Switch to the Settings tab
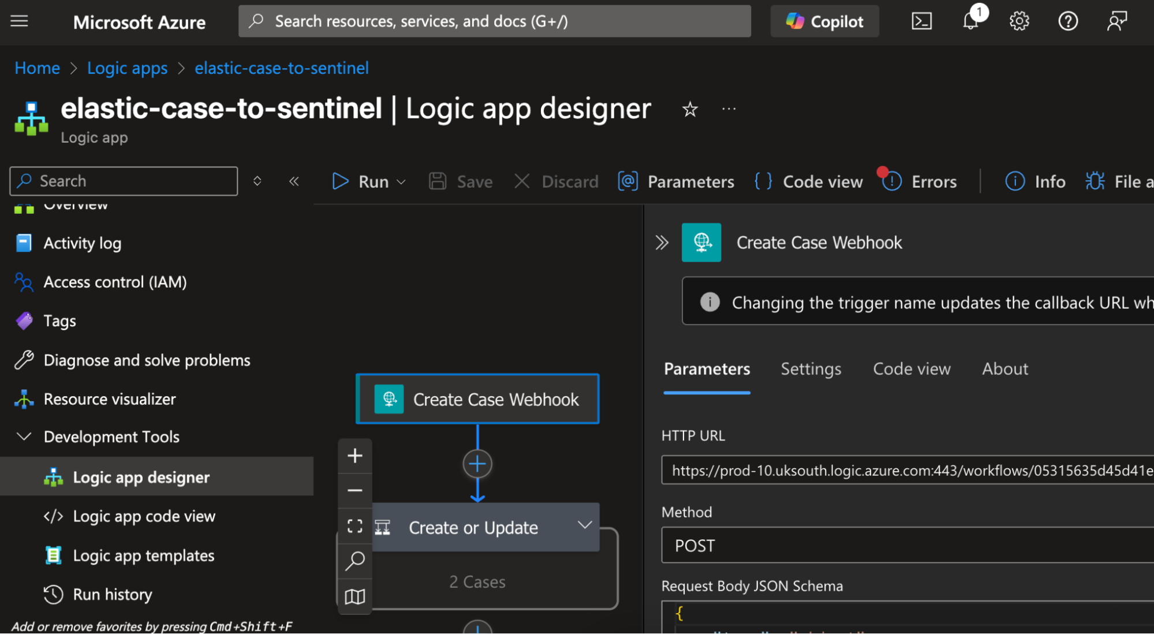1154x634 pixels. click(x=811, y=369)
